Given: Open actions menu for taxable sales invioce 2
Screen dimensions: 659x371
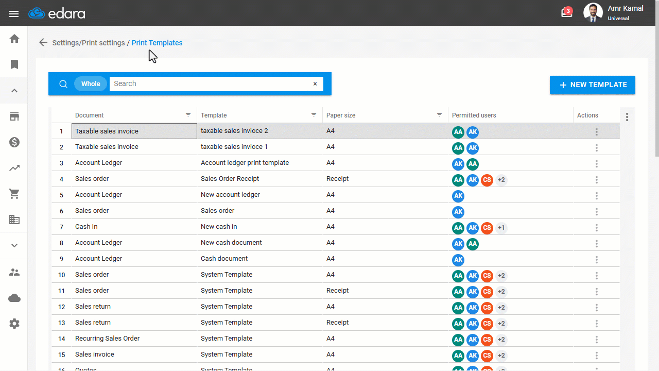Looking at the screenshot, I should pyautogui.click(x=597, y=132).
